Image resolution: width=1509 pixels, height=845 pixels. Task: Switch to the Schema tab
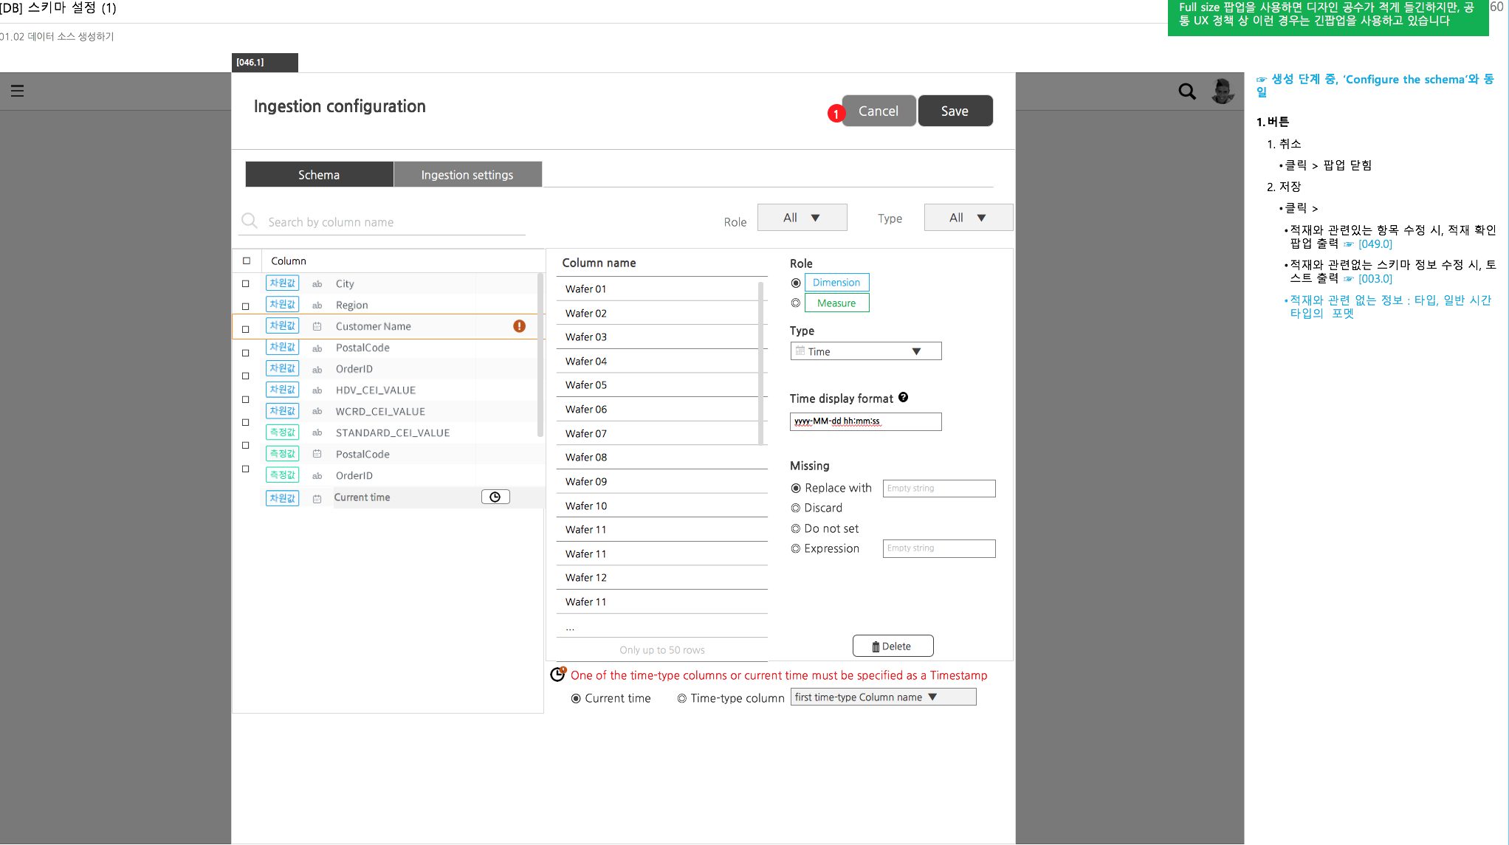[x=319, y=175]
